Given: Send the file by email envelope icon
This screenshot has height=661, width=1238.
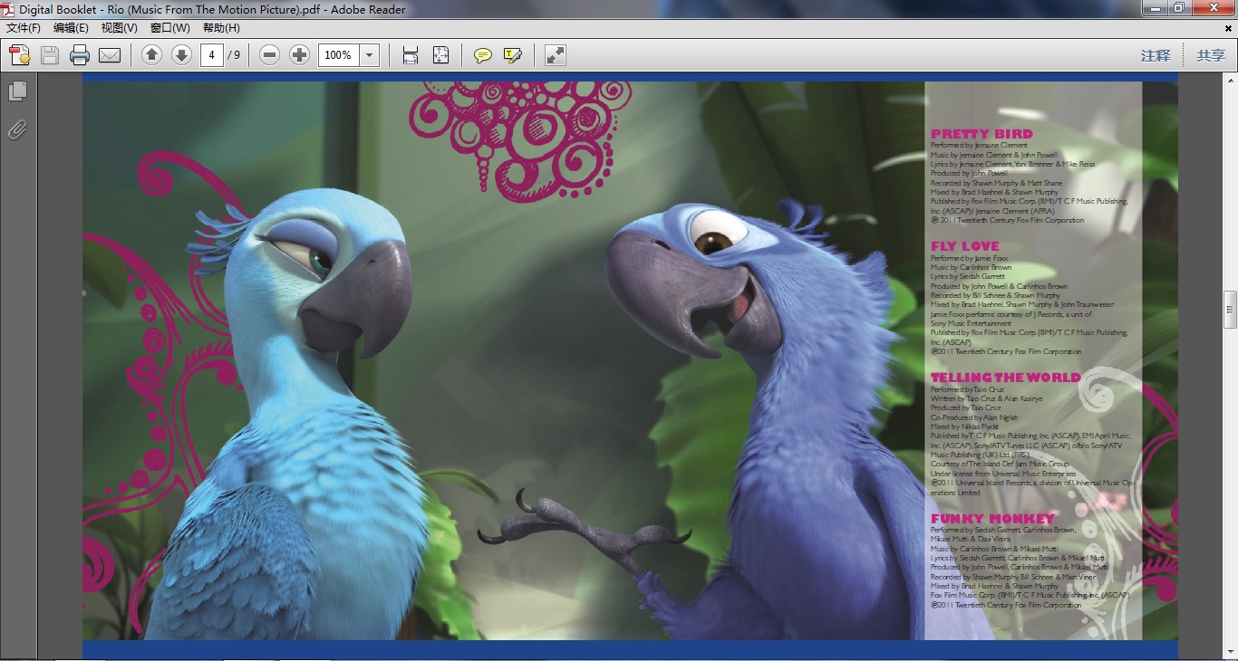Looking at the screenshot, I should pos(110,55).
